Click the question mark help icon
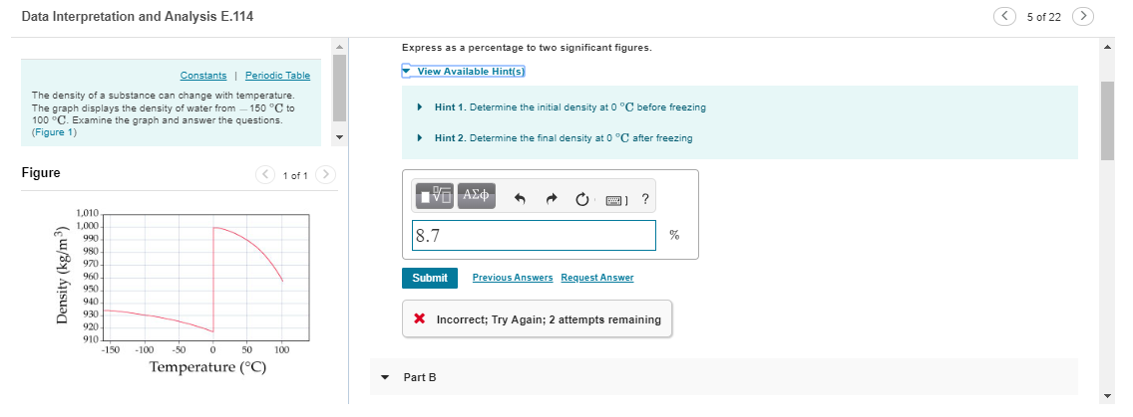The image size is (1133, 417). (x=645, y=198)
